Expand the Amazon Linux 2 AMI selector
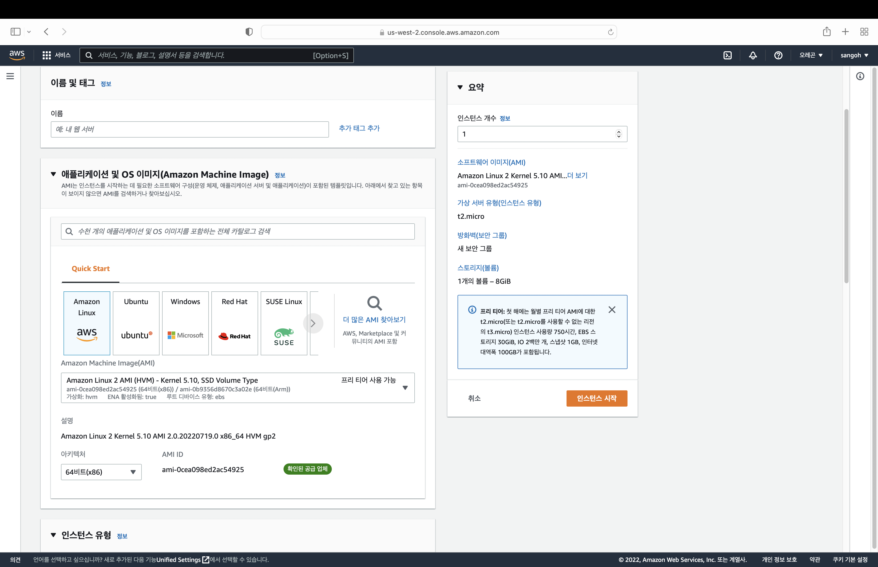The image size is (878, 567). click(x=405, y=388)
